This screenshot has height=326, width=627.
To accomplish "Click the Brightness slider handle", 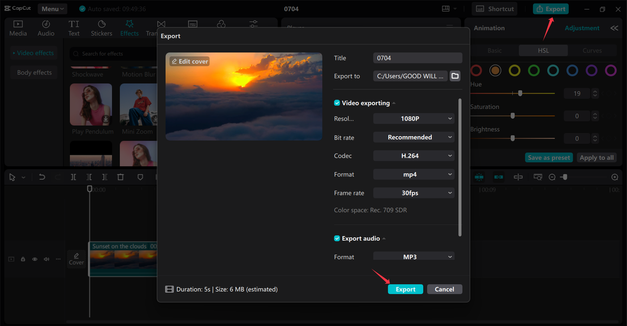I will pos(513,138).
